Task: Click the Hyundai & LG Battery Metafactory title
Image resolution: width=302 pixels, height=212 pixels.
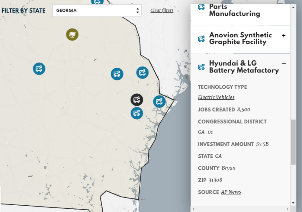Action: (x=244, y=67)
